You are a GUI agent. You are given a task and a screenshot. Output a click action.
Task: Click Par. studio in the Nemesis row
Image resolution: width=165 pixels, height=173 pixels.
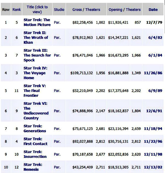[57, 167]
